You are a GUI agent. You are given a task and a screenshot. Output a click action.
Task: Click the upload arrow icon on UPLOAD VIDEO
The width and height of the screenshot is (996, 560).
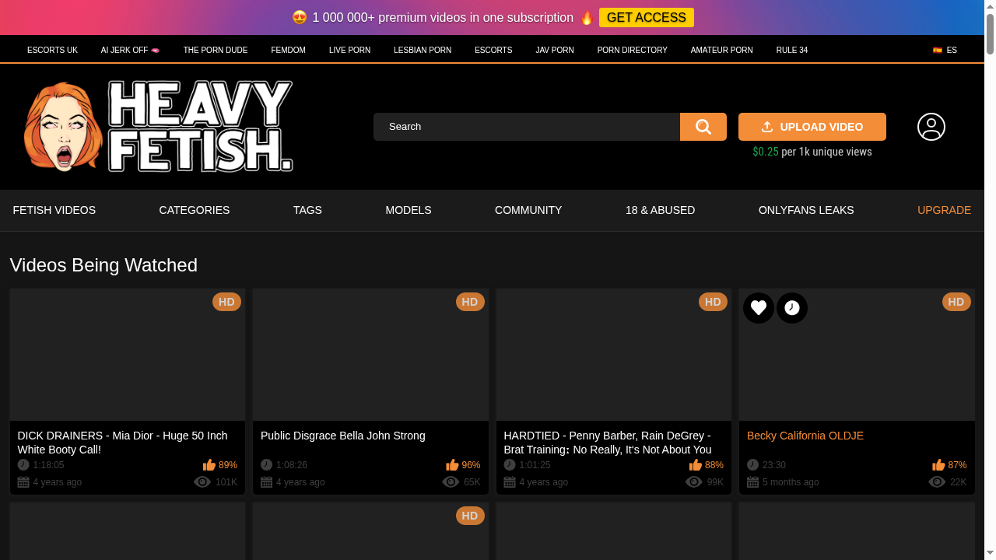point(767,126)
